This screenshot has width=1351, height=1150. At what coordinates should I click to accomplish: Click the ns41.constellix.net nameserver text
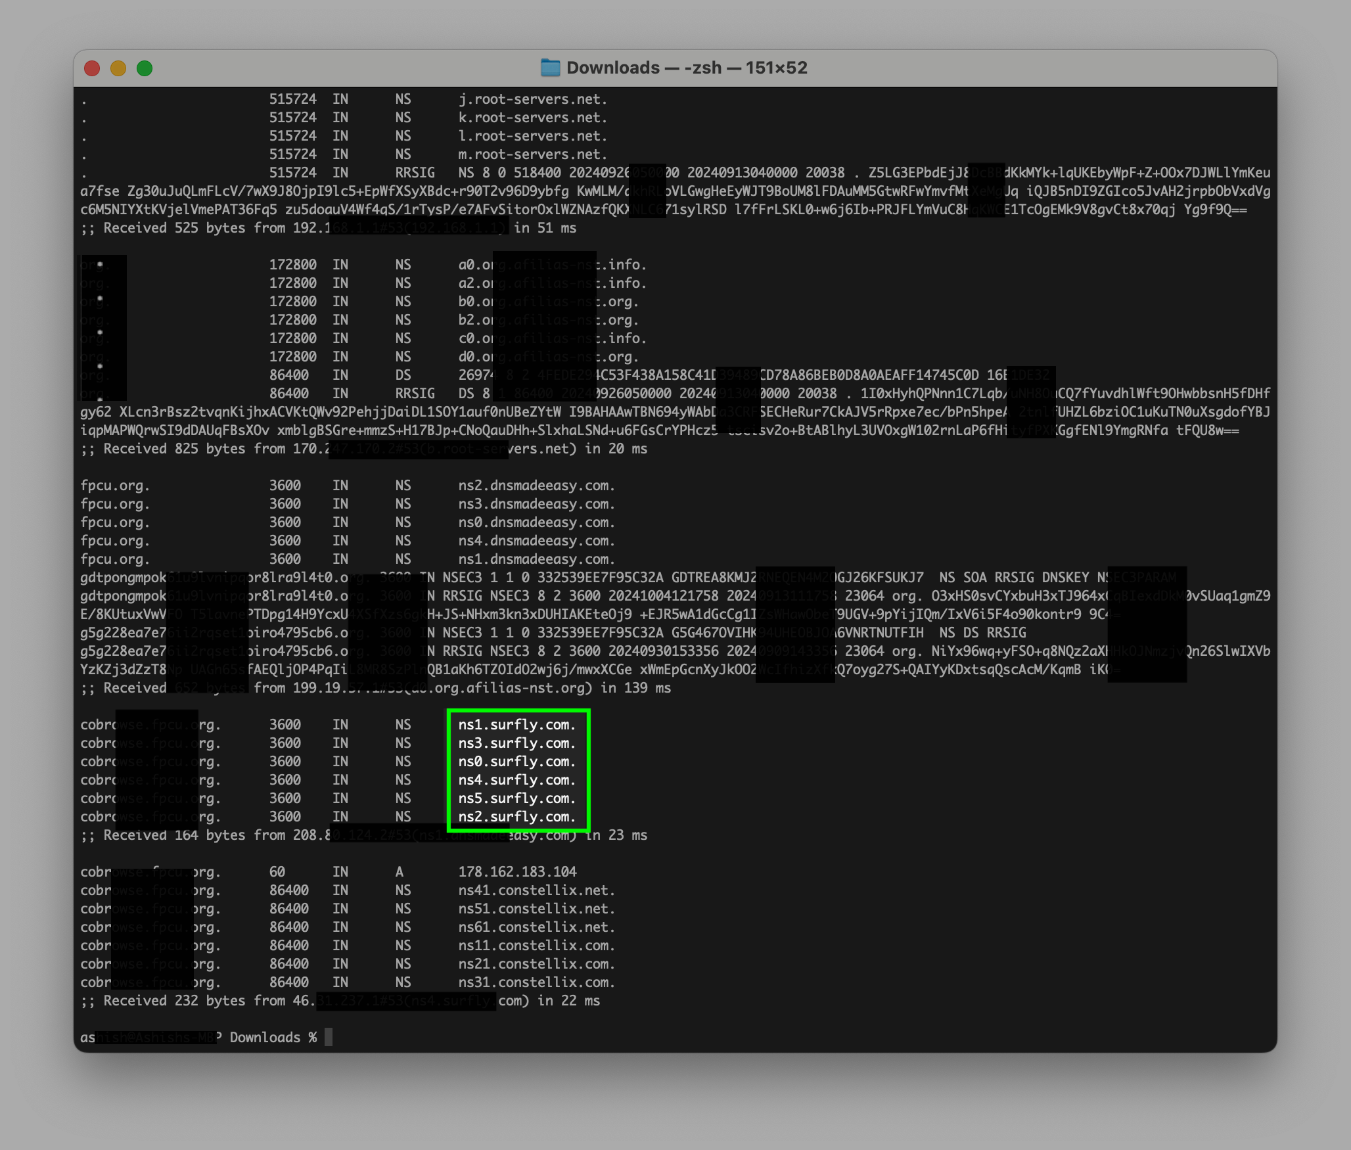[536, 890]
